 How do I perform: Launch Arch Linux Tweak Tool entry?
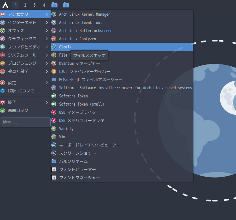coord(122,22)
